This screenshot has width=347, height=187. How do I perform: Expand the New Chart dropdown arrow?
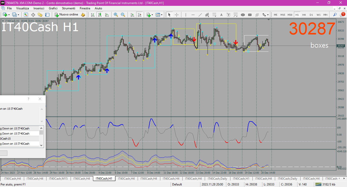pos(9,15)
